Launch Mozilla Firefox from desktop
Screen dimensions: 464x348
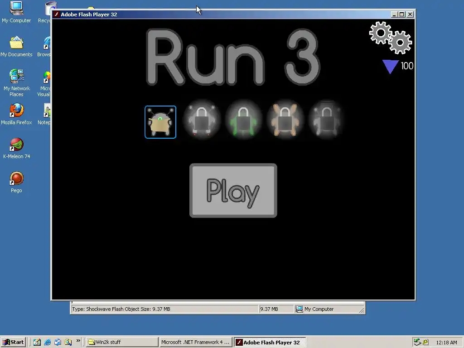click(16, 114)
